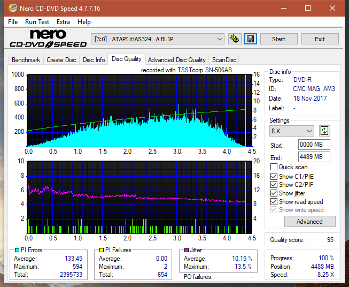Click the refresh speed settings icon
This screenshot has width=349, height=287.
click(x=324, y=131)
